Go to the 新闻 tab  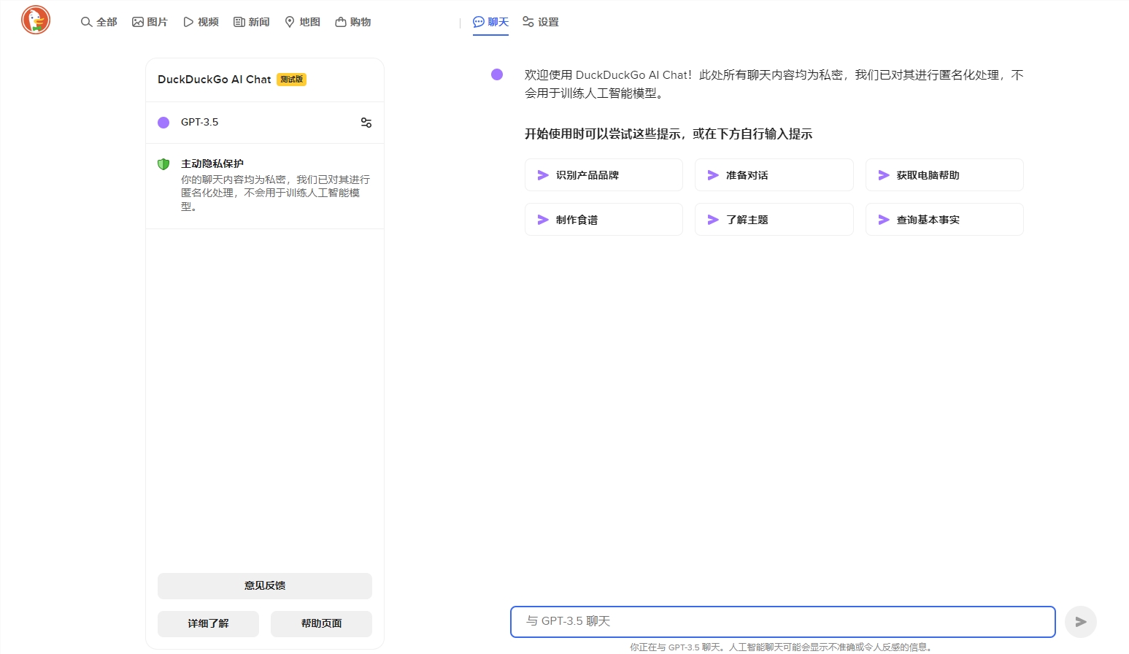tap(252, 22)
